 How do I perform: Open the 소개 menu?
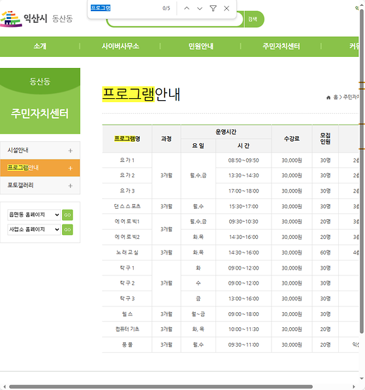click(x=40, y=46)
